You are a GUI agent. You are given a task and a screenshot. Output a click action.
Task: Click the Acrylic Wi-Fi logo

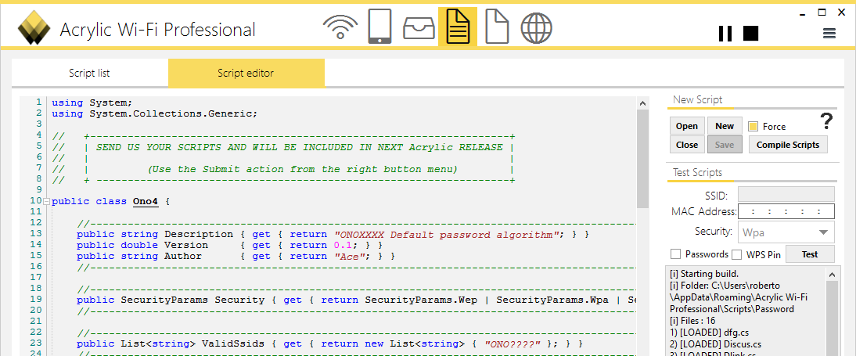click(34, 27)
